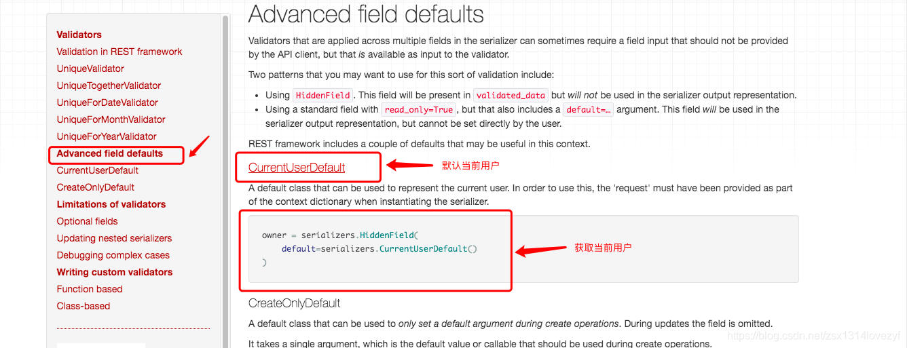Go to UniqueTogetherValidator section
907x348 pixels.
pyautogui.click(x=109, y=85)
